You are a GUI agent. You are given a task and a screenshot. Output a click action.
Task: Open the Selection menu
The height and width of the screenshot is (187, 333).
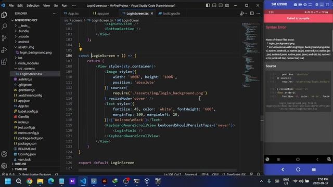(x=33, y=6)
